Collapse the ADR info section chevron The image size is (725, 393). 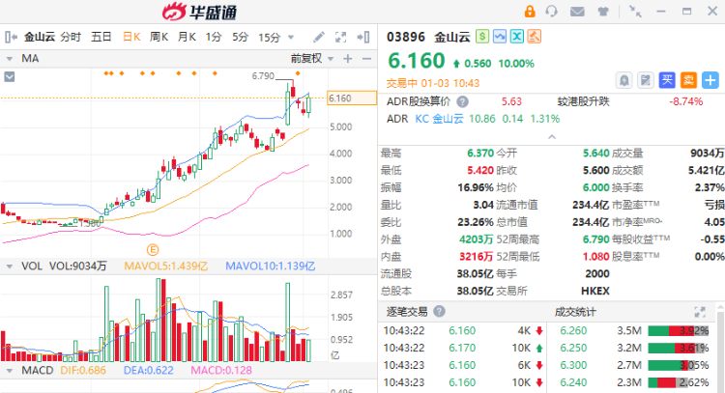click(552, 137)
